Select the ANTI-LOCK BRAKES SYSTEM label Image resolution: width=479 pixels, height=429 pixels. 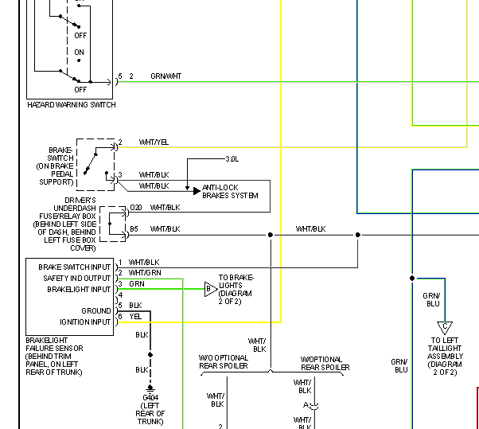[x=230, y=192]
